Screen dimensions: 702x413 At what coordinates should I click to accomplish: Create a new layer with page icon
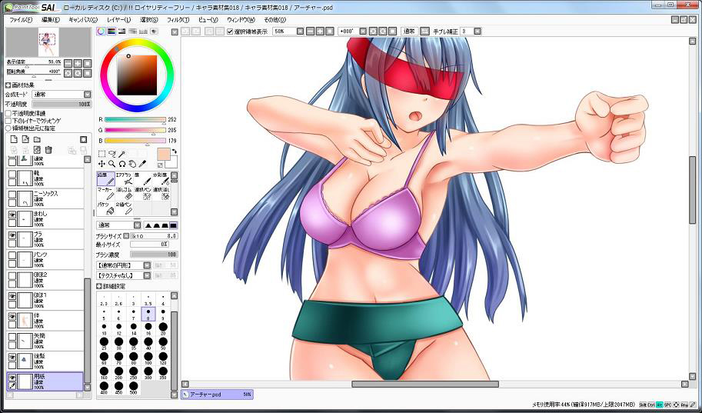[14, 139]
